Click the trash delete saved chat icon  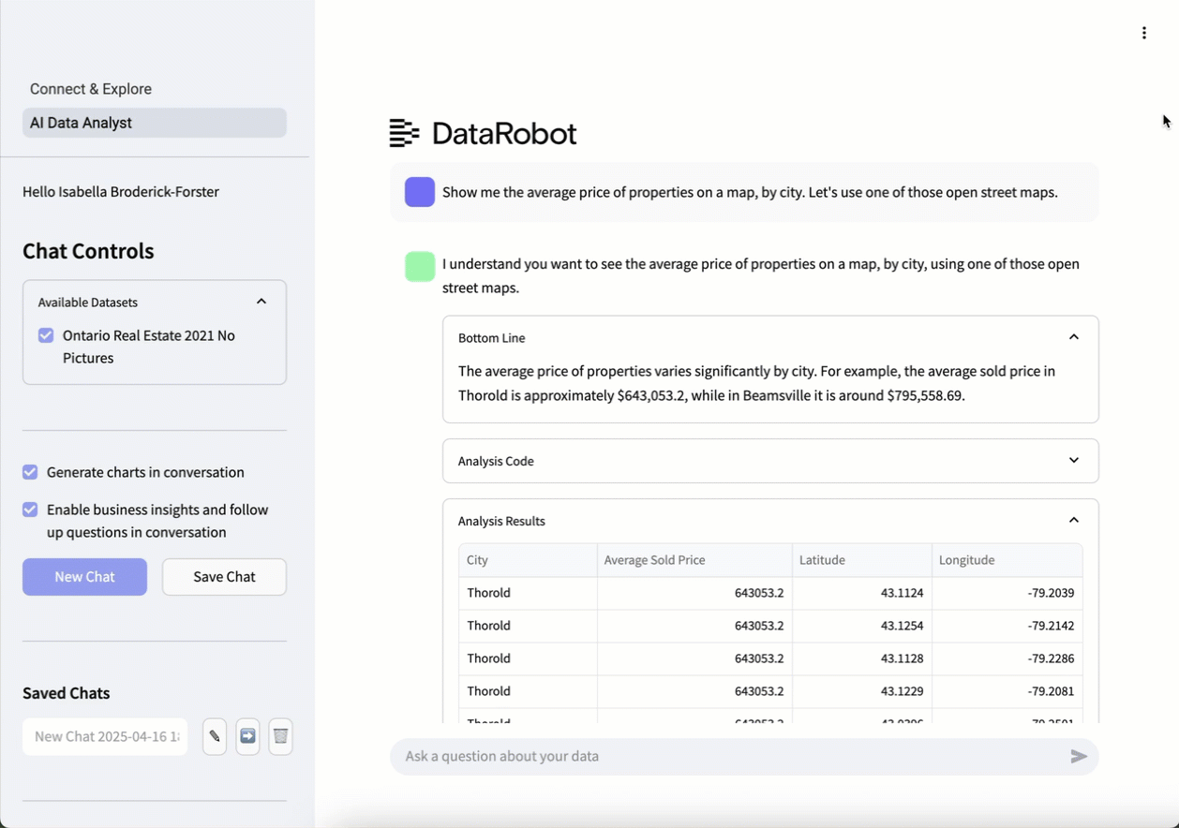coord(280,736)
